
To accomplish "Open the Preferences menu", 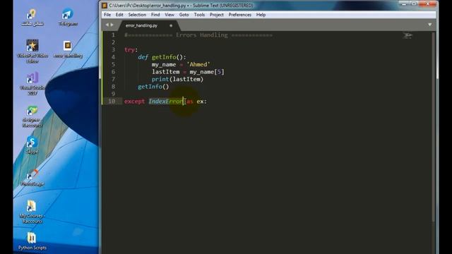I will tap(240, 15).
